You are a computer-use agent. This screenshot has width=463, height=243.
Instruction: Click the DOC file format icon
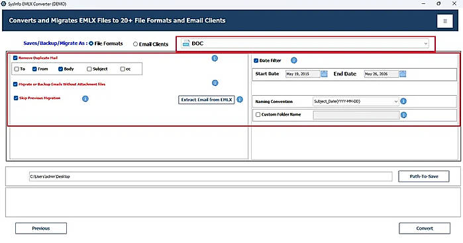click(186, 44)
